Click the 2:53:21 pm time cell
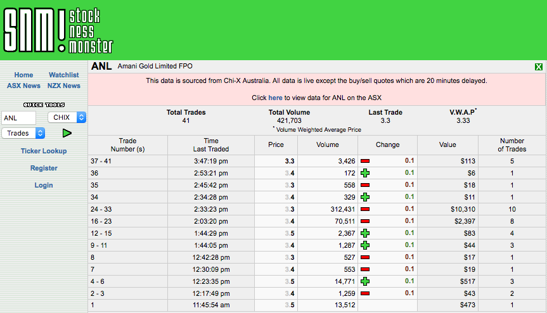The width and height of the screenshot is (547, 313). pyautogui.click(x=211, y=173)
